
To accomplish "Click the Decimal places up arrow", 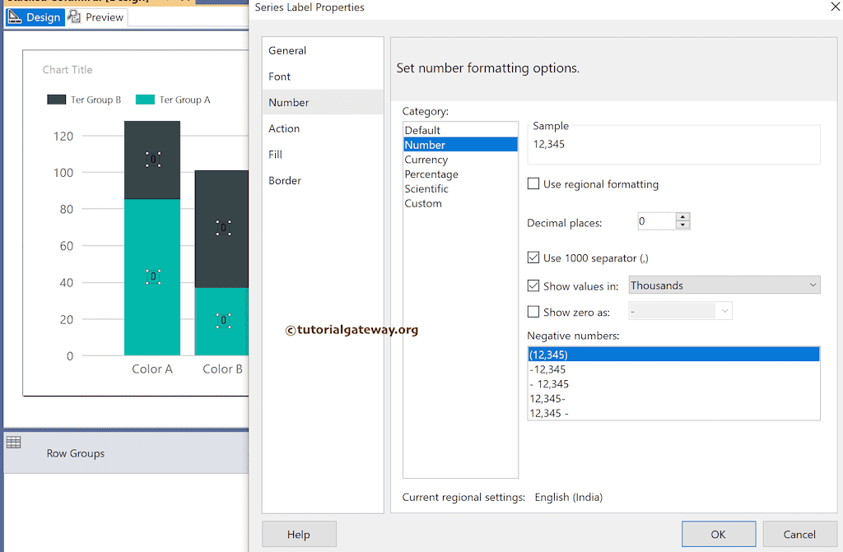I will tap(683, 216).
